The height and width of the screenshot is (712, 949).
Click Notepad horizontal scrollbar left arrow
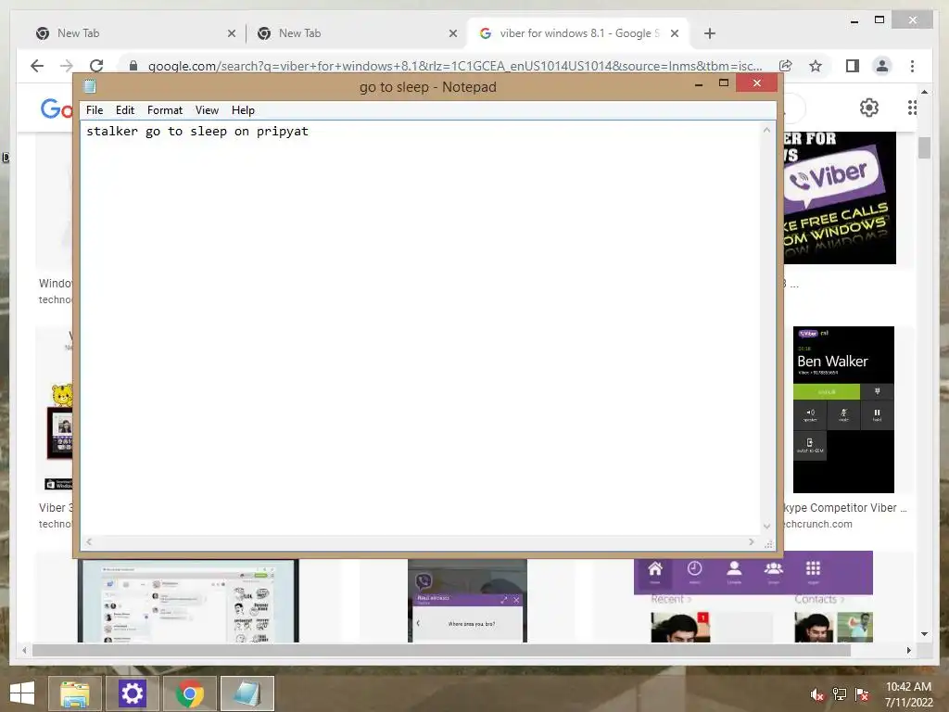point(89,541)
